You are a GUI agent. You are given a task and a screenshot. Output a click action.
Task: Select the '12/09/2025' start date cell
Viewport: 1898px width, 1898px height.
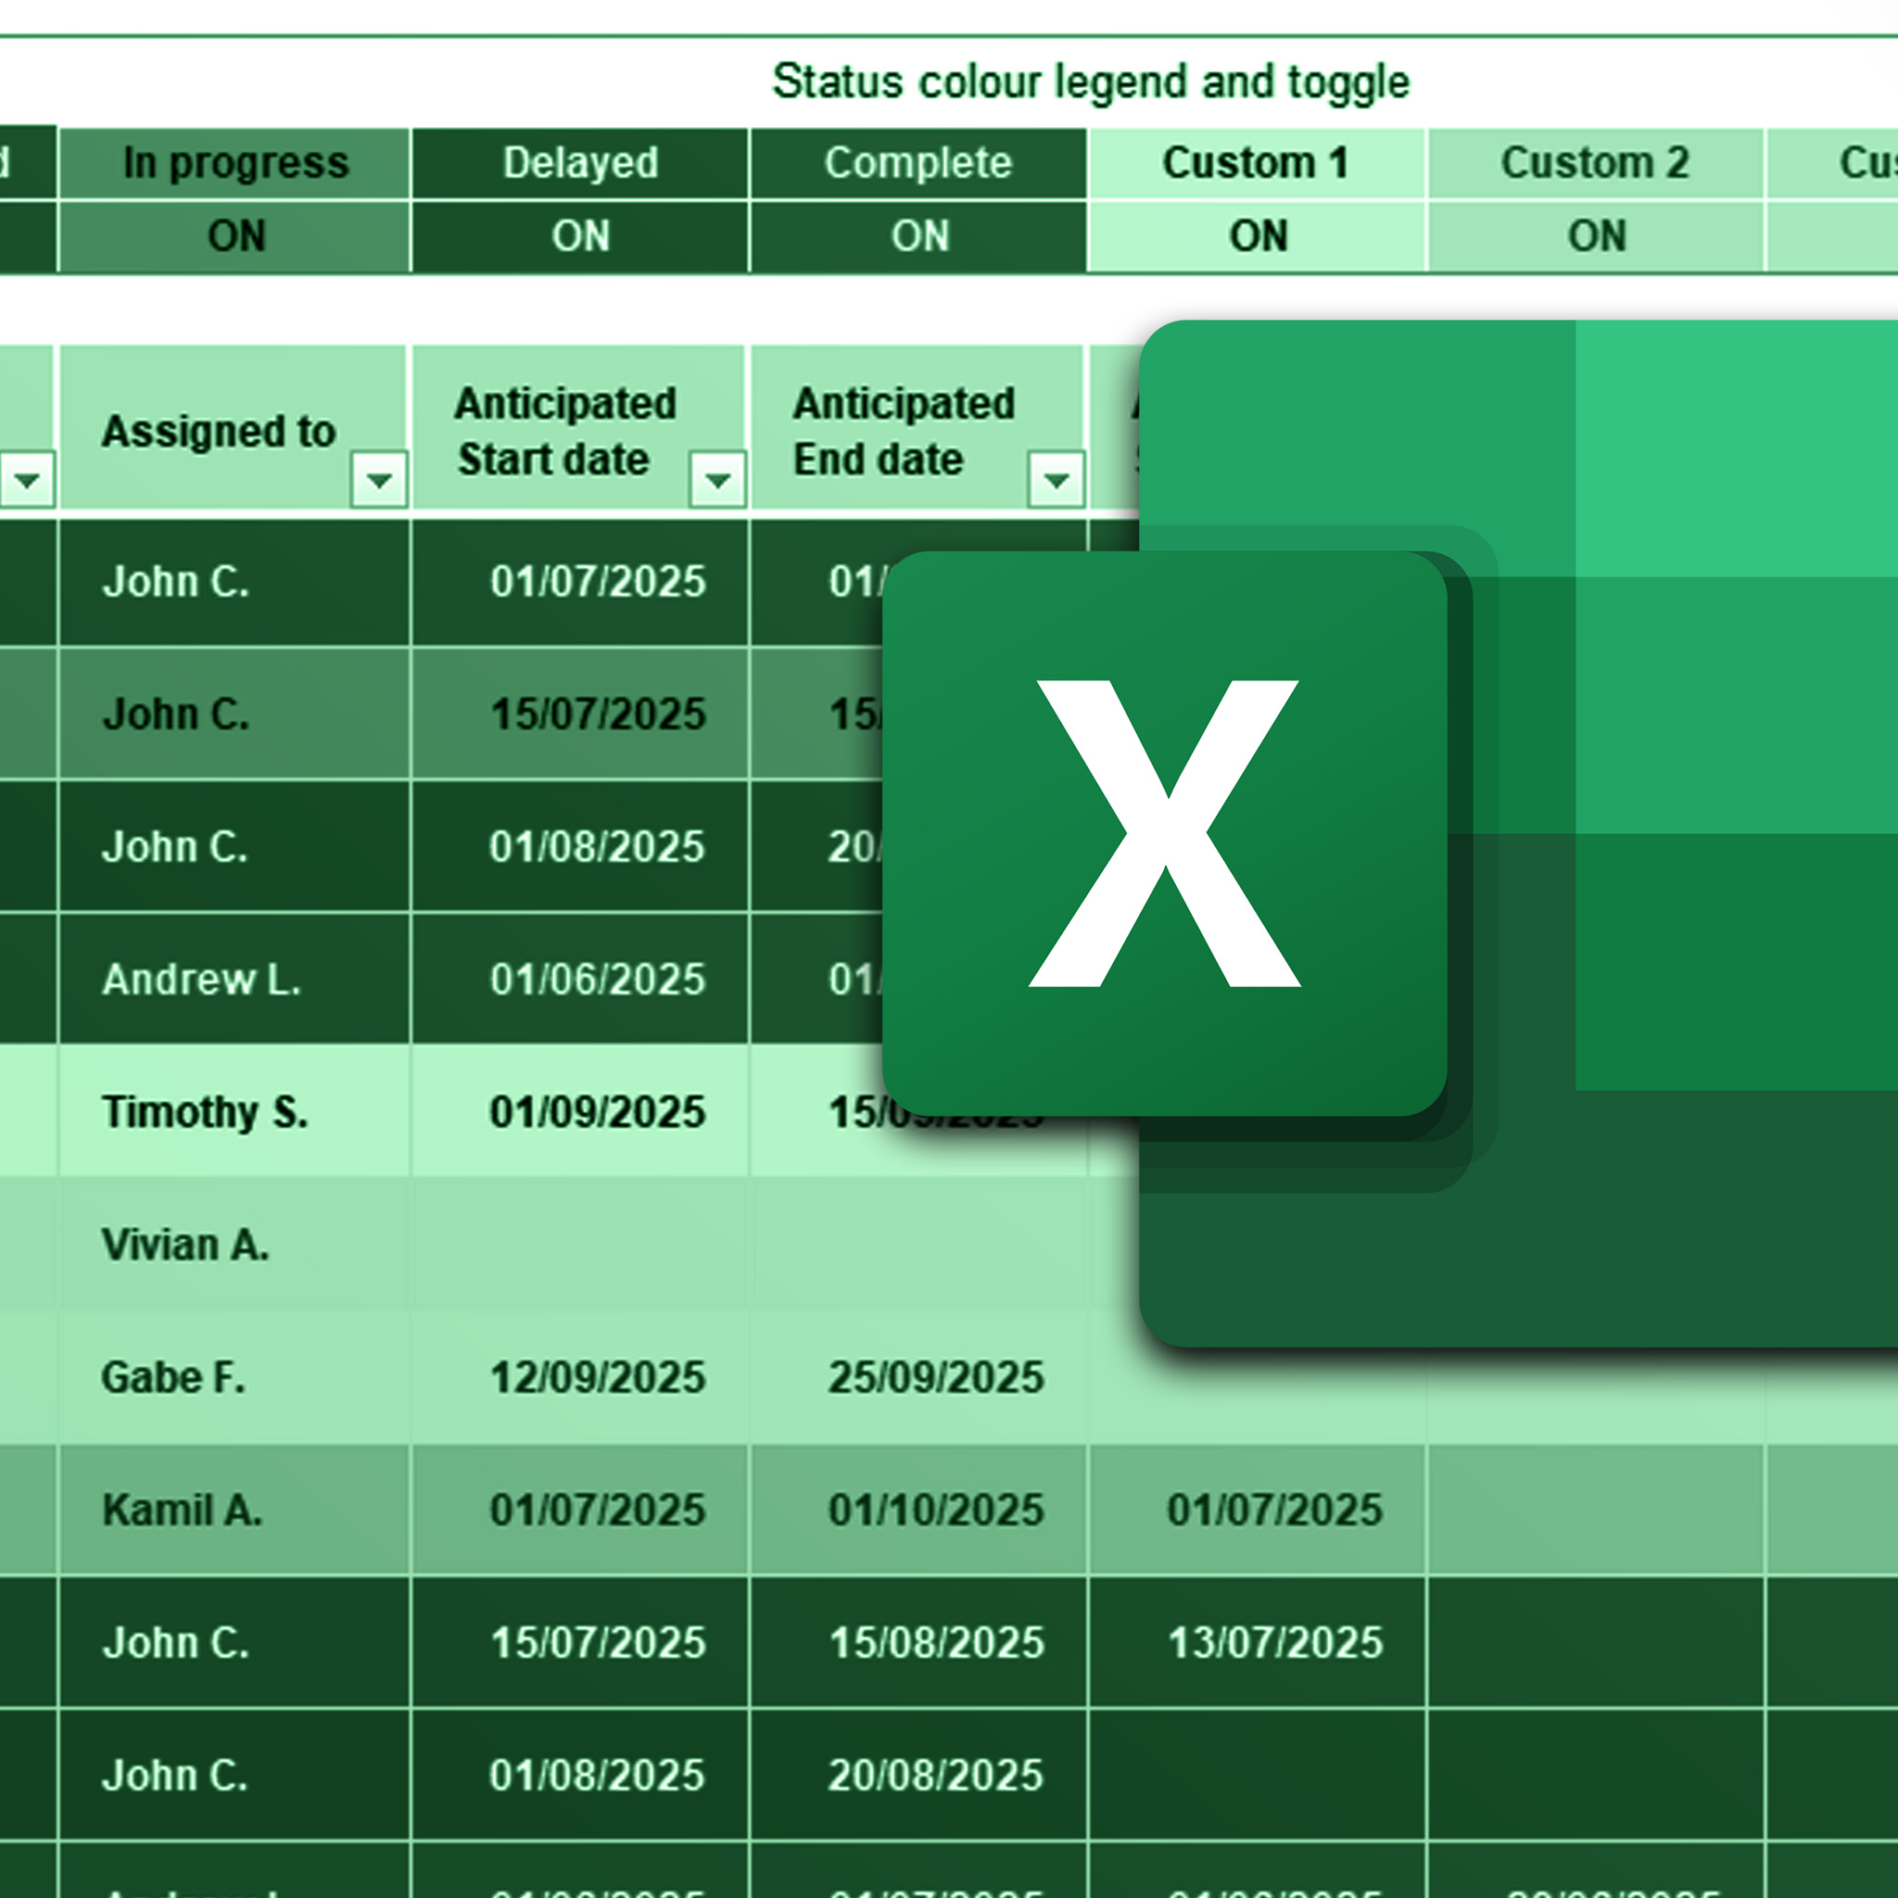pos(580,1377)
